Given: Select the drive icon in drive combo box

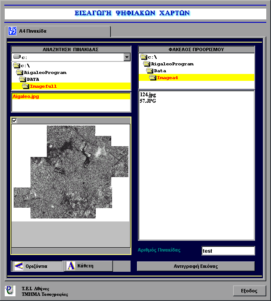Looking at the screenshot, I should pos(17,57).
